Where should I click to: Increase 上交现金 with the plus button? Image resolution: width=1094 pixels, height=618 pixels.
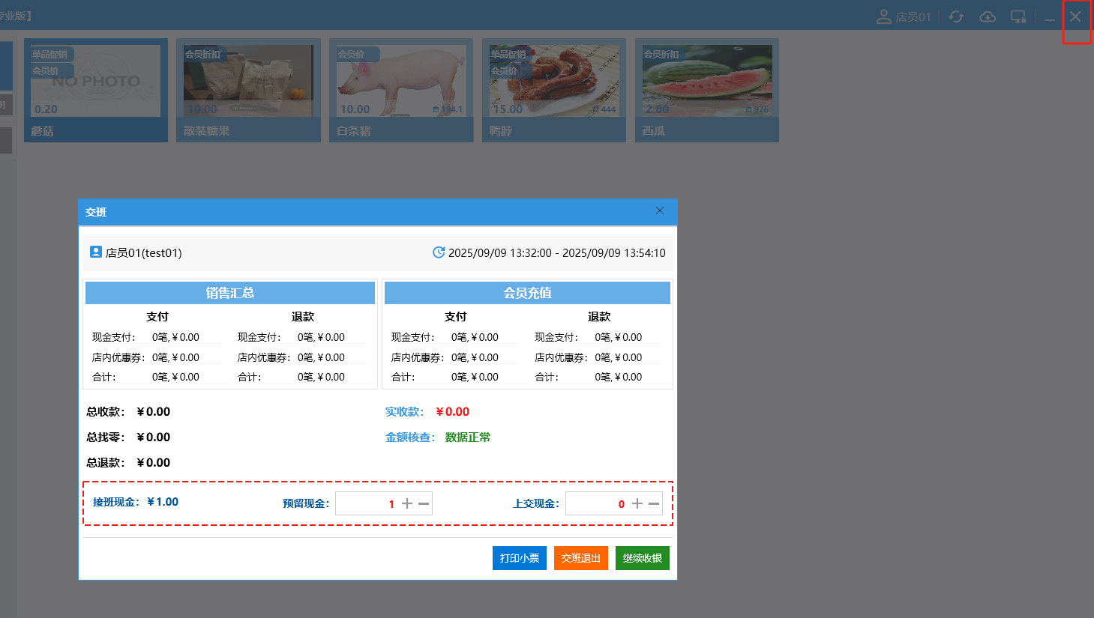[x=637, y=503]
